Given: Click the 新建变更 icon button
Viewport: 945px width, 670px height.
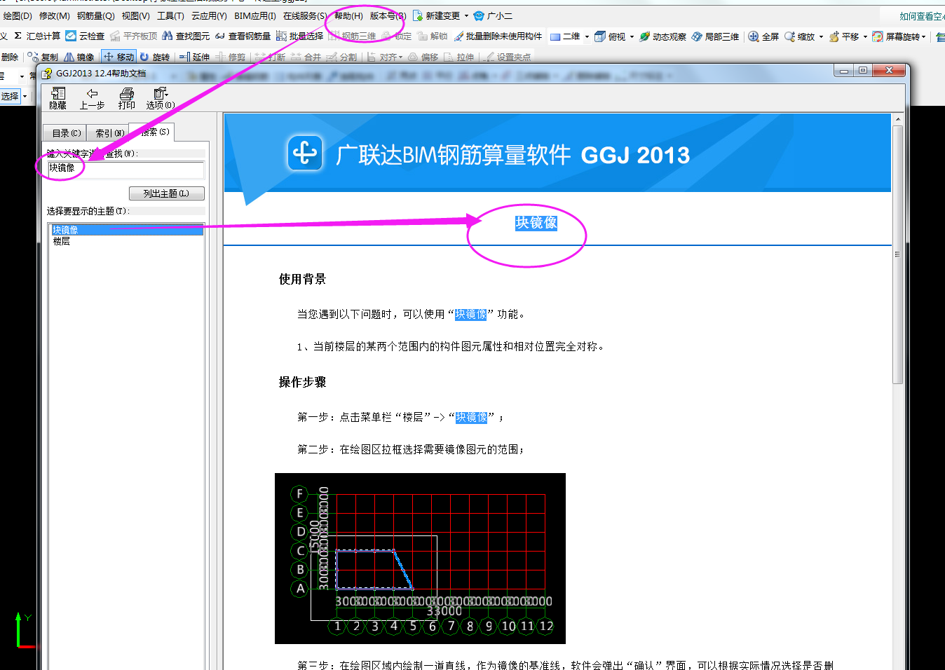Looking at the screenshot, I should 418,15.
